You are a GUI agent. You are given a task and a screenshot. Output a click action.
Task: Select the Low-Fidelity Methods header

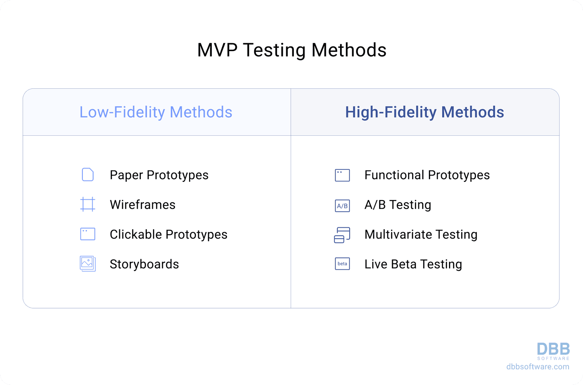(156, 112)
